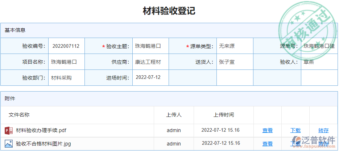
Task: Click the PDF file icon for 材料验收办理手续
Action: (x=9, y=130)
